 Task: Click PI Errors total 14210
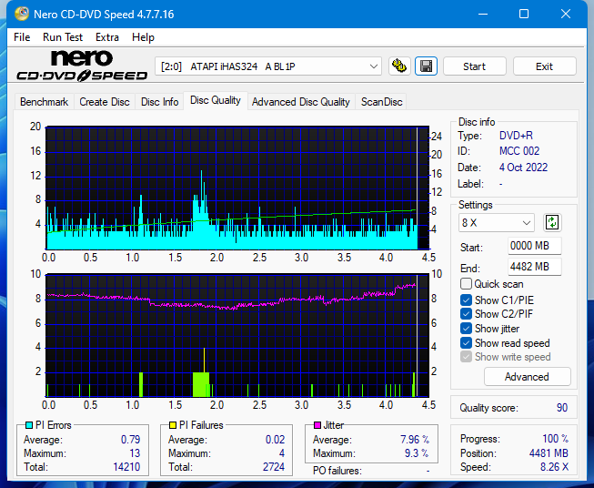pos(126,467)
